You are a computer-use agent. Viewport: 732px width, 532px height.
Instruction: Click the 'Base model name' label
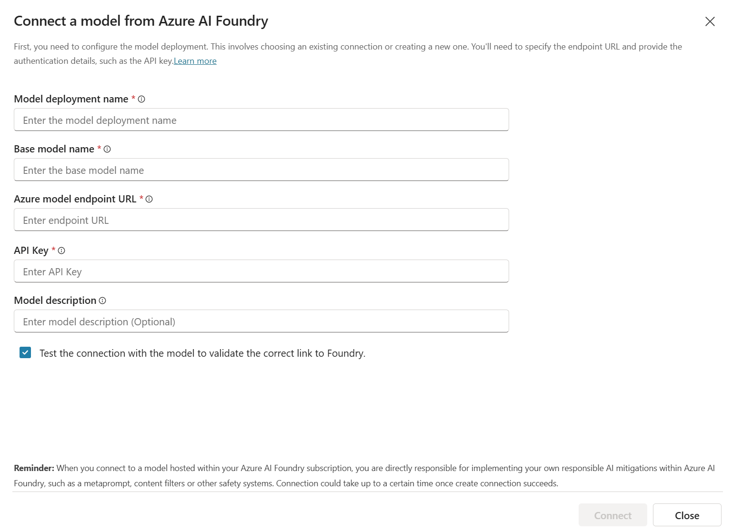pyautogui.click(x=54, y=149)
